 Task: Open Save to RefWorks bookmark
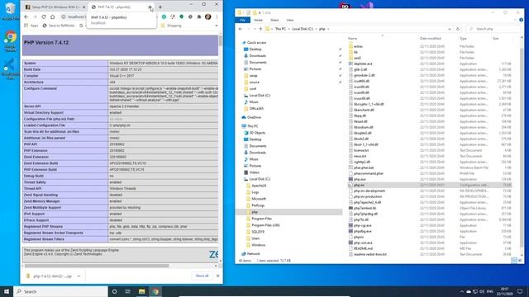[x=59, y=26]
